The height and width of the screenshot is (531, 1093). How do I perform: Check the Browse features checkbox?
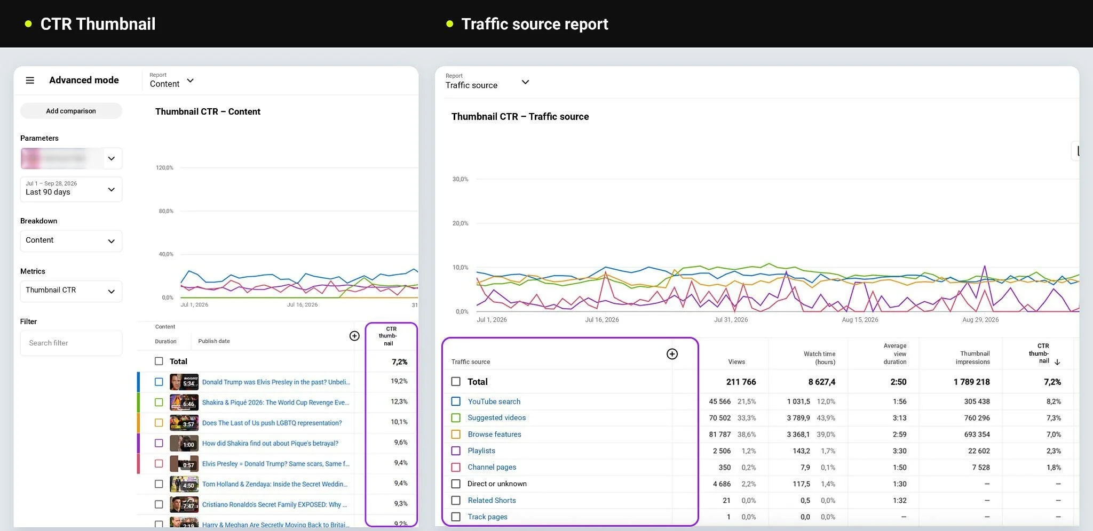[x=456, y=435]
